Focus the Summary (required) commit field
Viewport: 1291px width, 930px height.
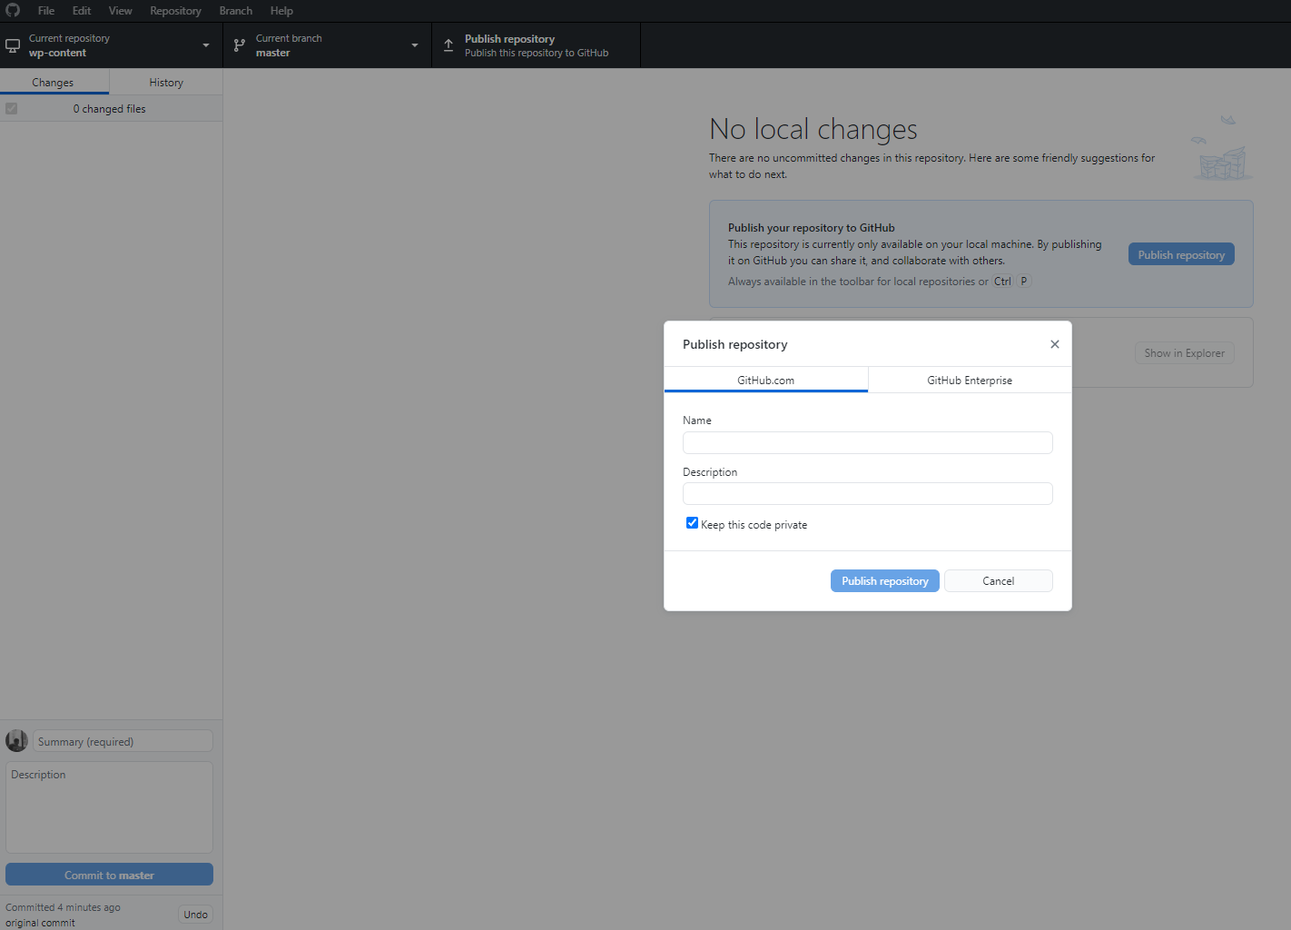click(123, 741)
